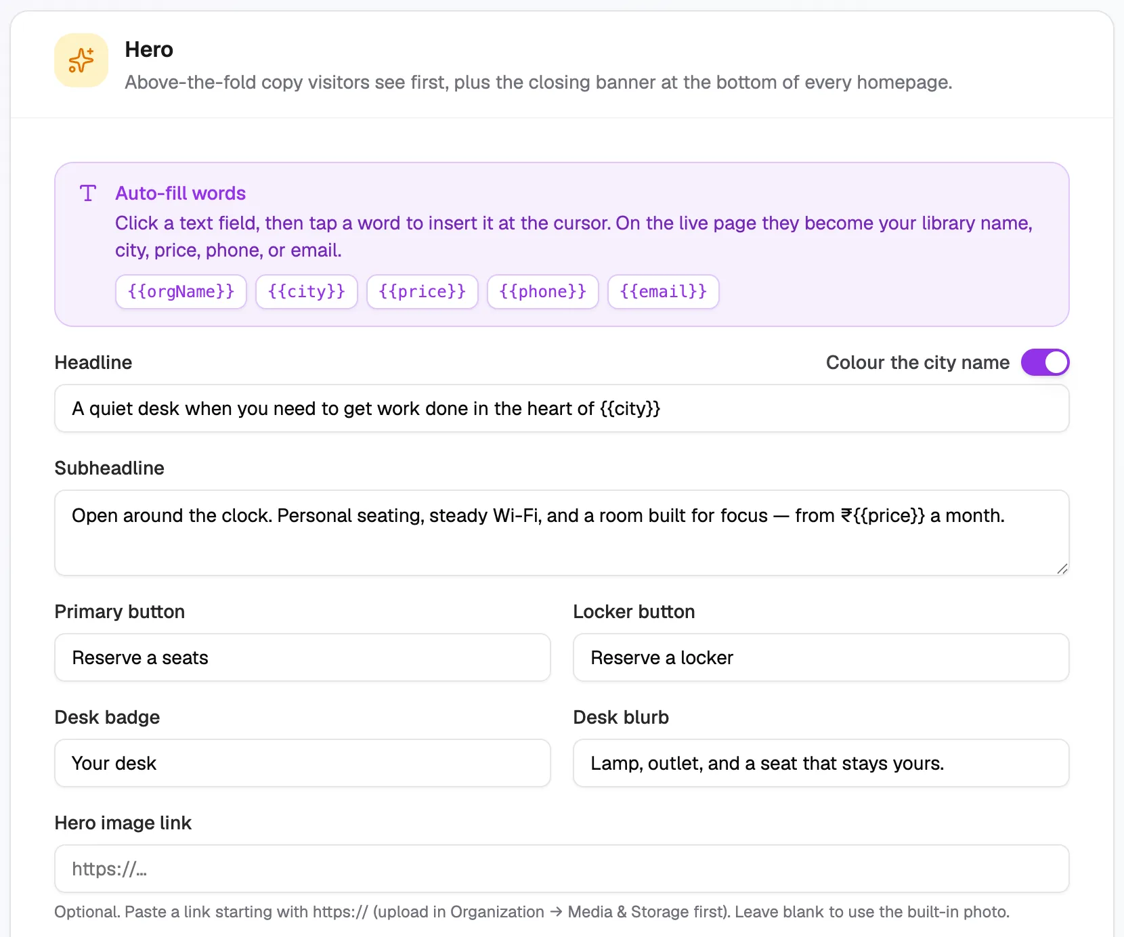Image resolution: width=1124 pixels, height=937 pixels.
Task: Click the 'Desk blurb' label
Action: click(x=622, y=717)
